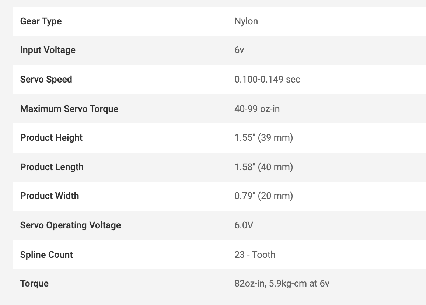The image size is (426, 305).
Task: Click the Spline Count label
Action: coord(47,255)
